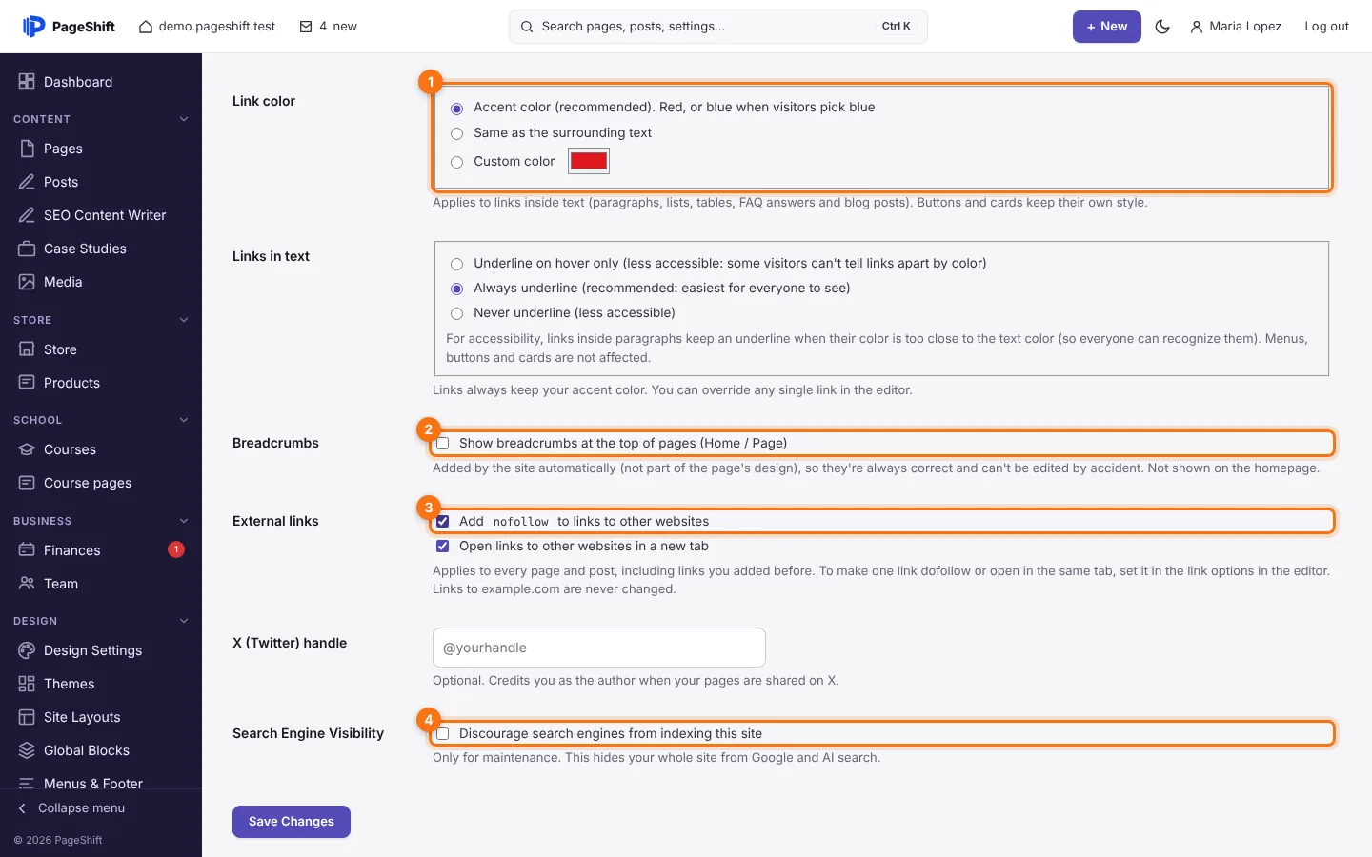
Task: Click the Team people icon
Action: pos(27,584)
